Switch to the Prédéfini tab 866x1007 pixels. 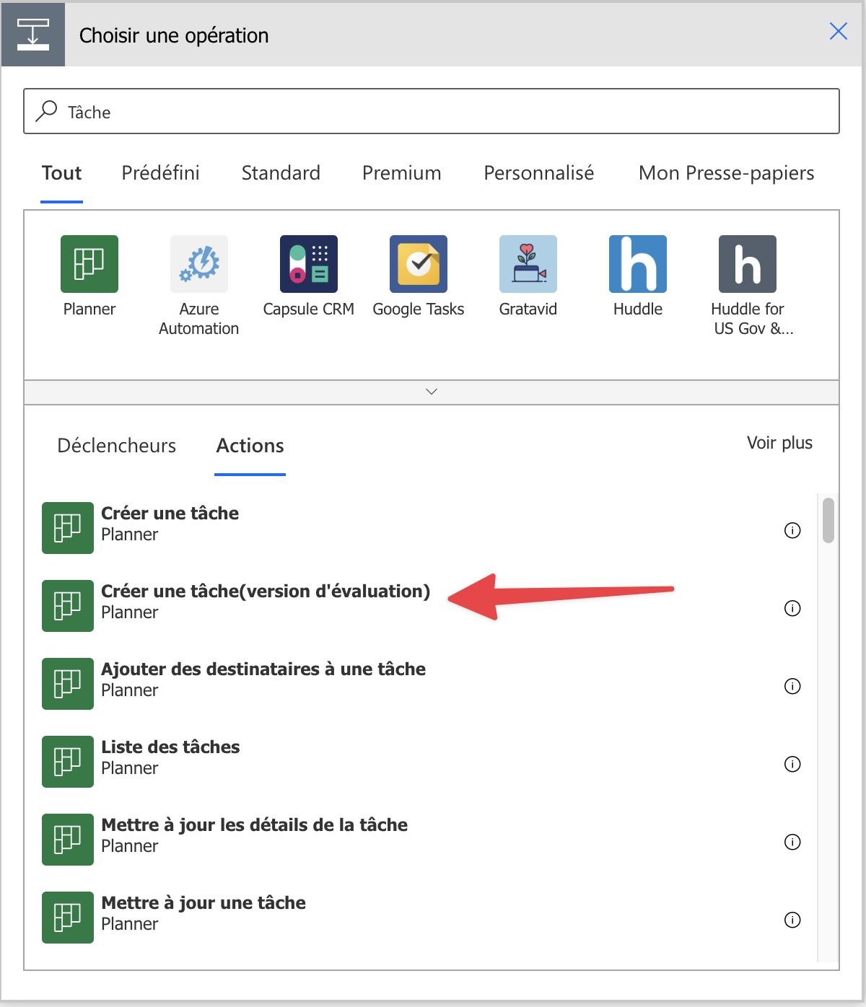(160, 173)
